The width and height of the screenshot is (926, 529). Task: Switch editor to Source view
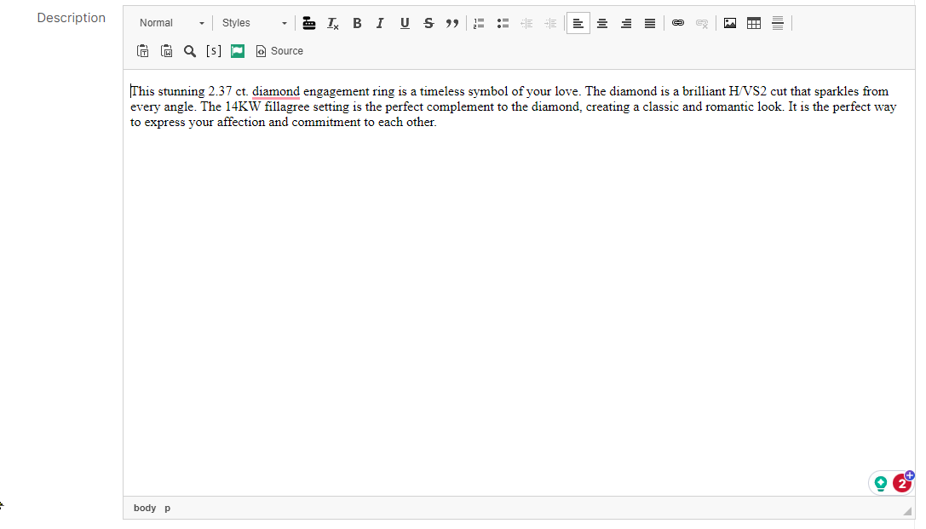[279, 51]
